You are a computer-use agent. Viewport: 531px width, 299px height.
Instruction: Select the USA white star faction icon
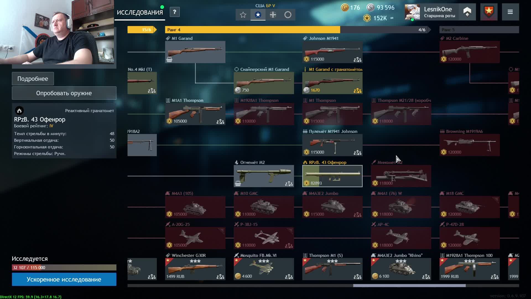[258, 15]
